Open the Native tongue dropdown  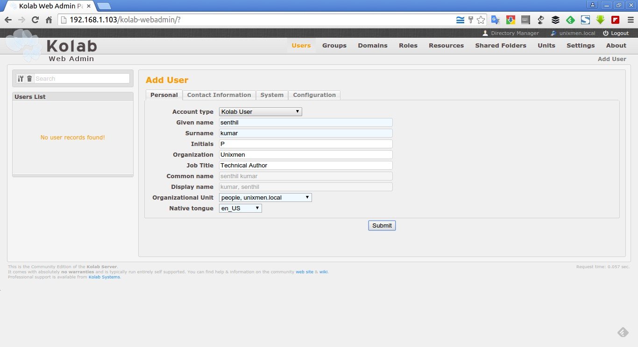pos(241,208)
